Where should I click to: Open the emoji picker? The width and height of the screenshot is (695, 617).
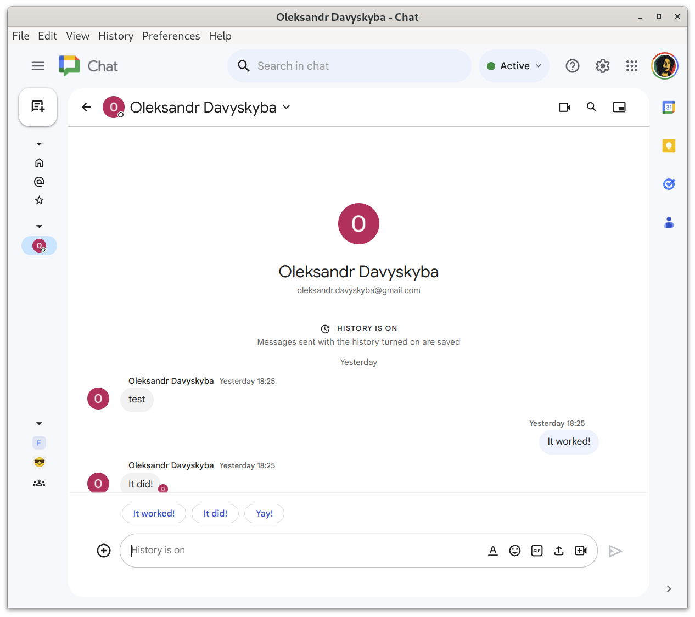click(515, 550)
